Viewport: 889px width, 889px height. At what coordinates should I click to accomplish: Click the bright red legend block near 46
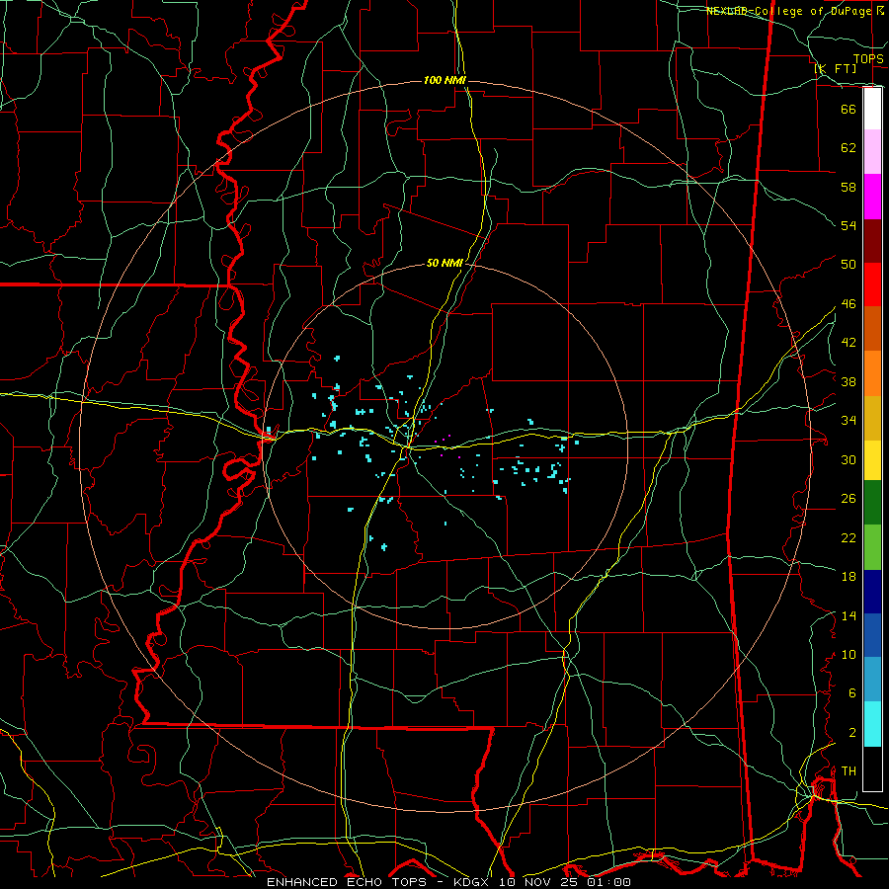click(x=872, y=284)
